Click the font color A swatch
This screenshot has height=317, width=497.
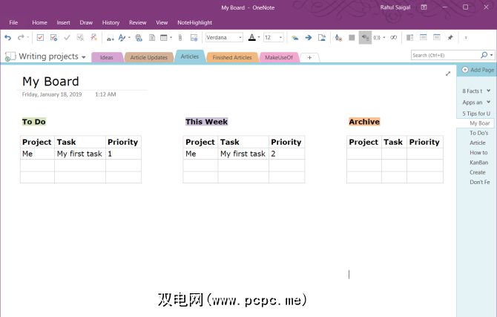251,37
